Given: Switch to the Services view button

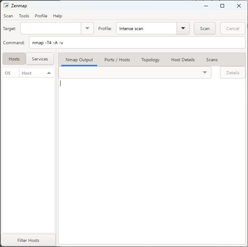Looking at the screenshot, I should pos(40,59).
